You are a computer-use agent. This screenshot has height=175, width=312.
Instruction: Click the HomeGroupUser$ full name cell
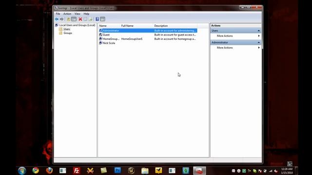tap(132, 39)
